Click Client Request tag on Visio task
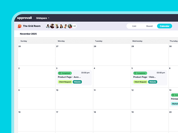The width and height of the screenshot is (178, 133). coord(140,82)
